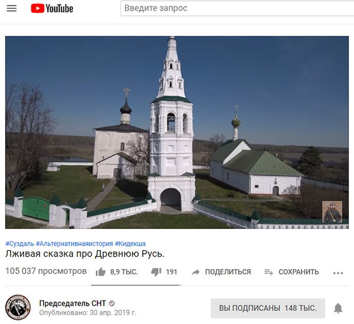
Task: Dislike the video with thumbs down
Action: point(156,272)
